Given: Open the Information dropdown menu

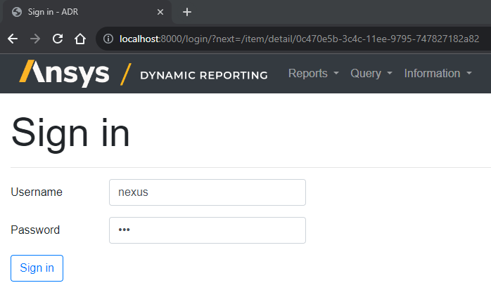Looking at the screenshot, I should tap(438, 74).
